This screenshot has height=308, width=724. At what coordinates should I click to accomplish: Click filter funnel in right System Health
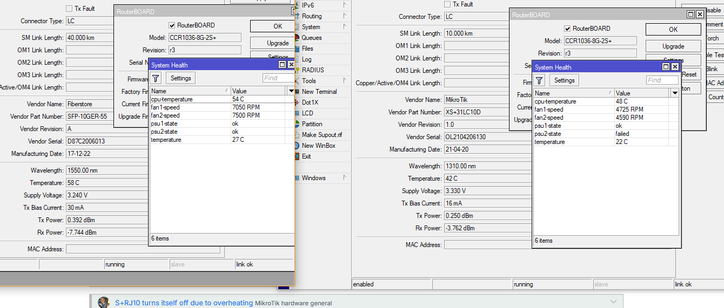click(x=539, y=80)
